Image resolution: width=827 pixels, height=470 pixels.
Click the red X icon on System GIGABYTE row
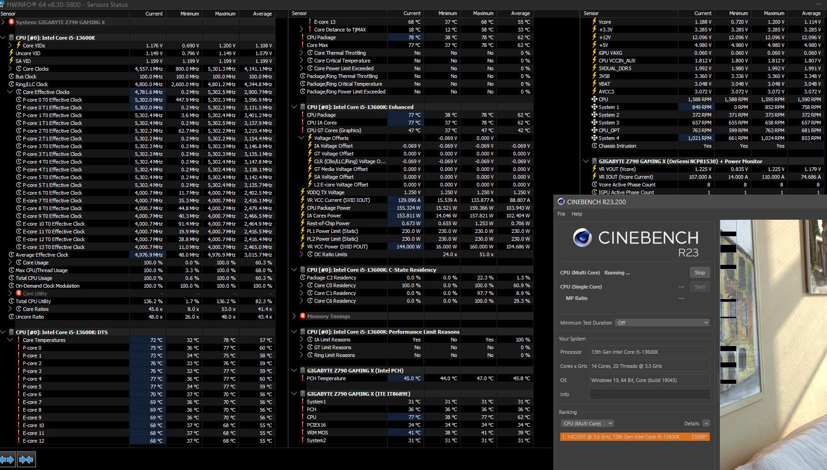point(11,22)
